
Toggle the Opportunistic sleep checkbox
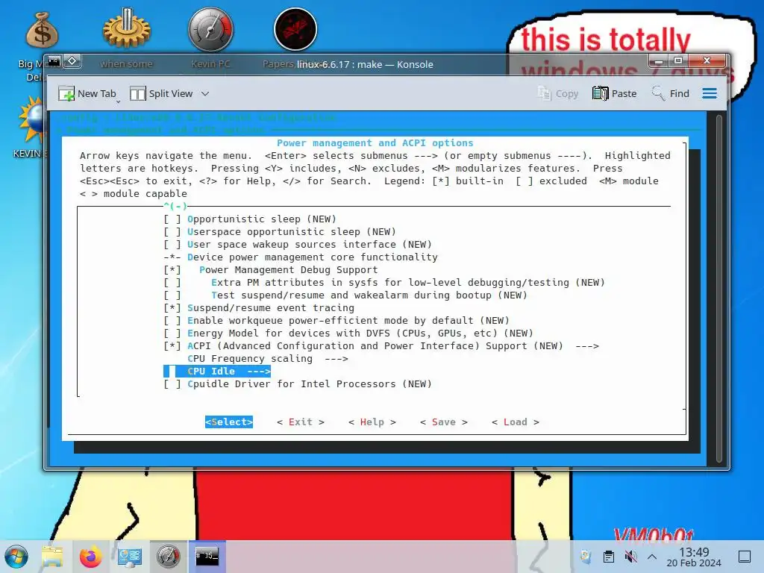pos(172,219)
